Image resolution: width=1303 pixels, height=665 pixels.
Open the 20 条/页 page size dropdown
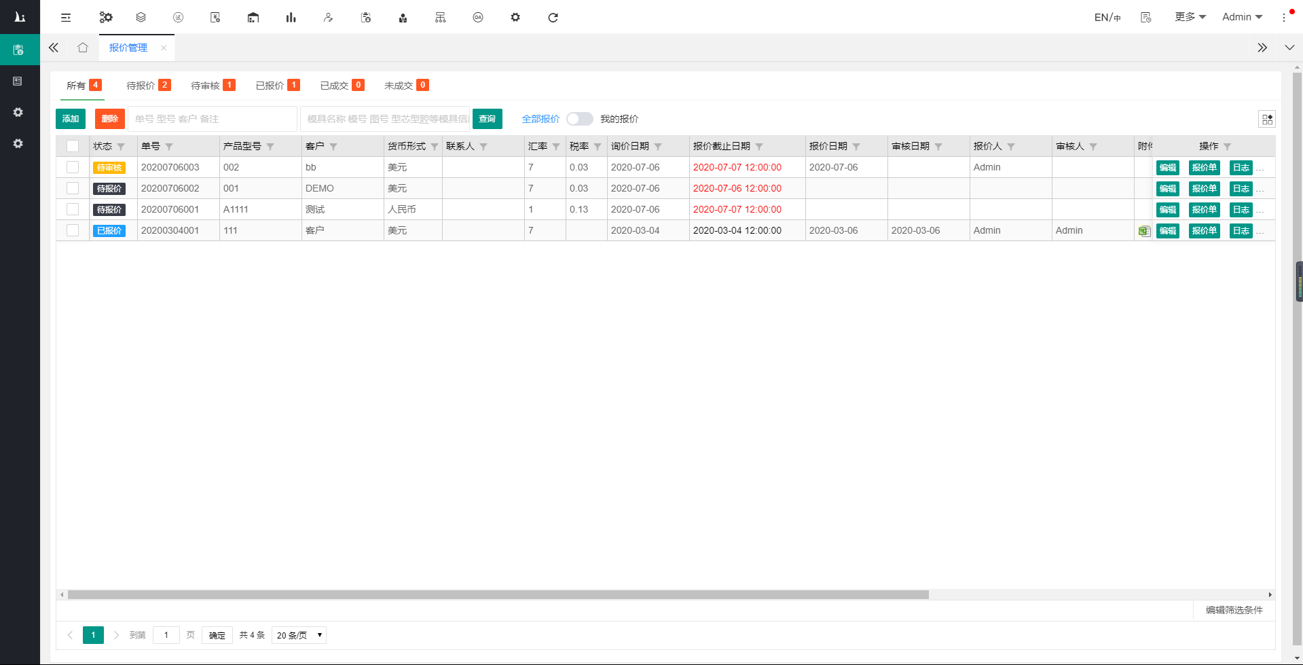click(299, 635)
